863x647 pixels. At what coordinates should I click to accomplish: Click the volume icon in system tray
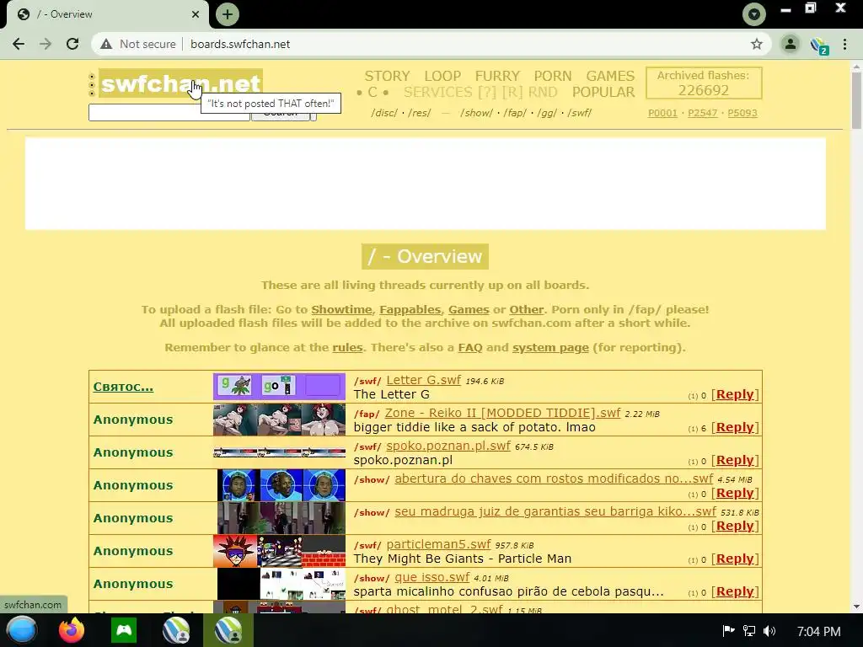click(x=770, y=631)
